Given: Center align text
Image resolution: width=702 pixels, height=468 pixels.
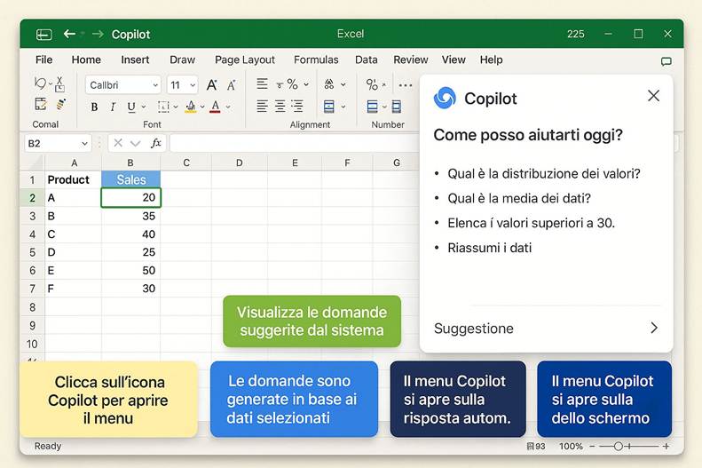Looking at the screenshot, I should click(x=280, y=107).
